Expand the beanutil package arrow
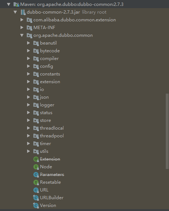This screenshot has width=169, height=211. 28,43
